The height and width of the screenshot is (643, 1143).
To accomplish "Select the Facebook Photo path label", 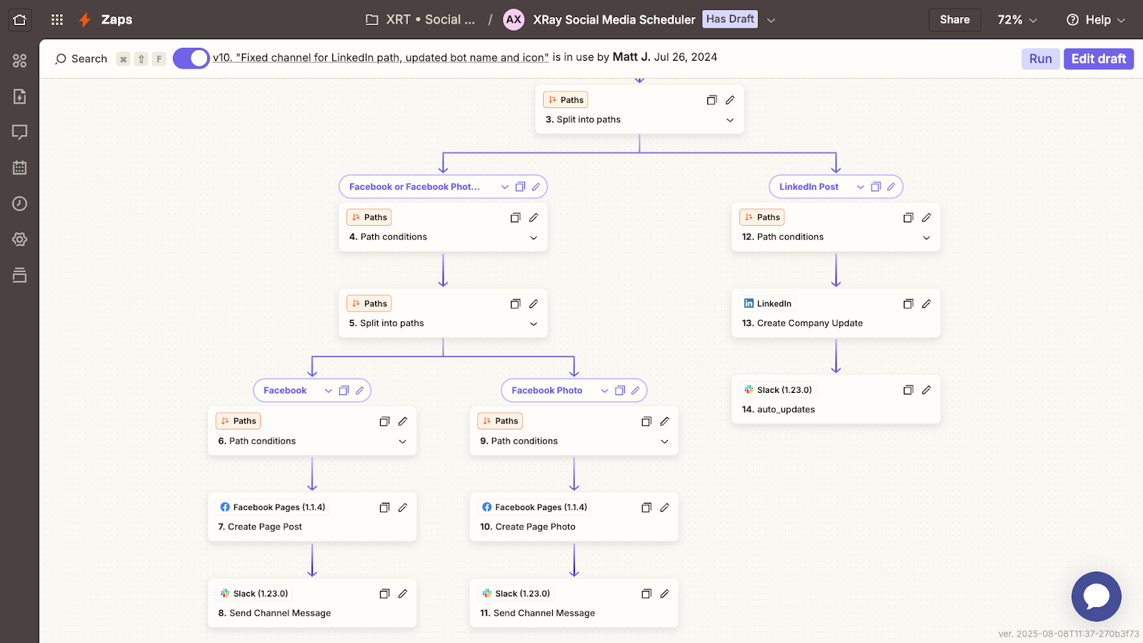I will [x=547, y=390].
